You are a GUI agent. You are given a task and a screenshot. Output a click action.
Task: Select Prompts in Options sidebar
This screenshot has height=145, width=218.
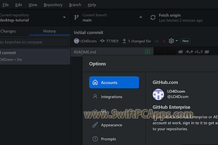click(114, 139)
